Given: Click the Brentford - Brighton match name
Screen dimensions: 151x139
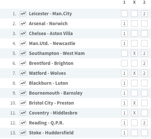Looking at the screenshot, I should tap(51, 63).
